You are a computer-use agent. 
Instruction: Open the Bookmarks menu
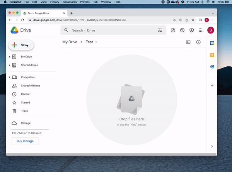click(x=70, y=2)
